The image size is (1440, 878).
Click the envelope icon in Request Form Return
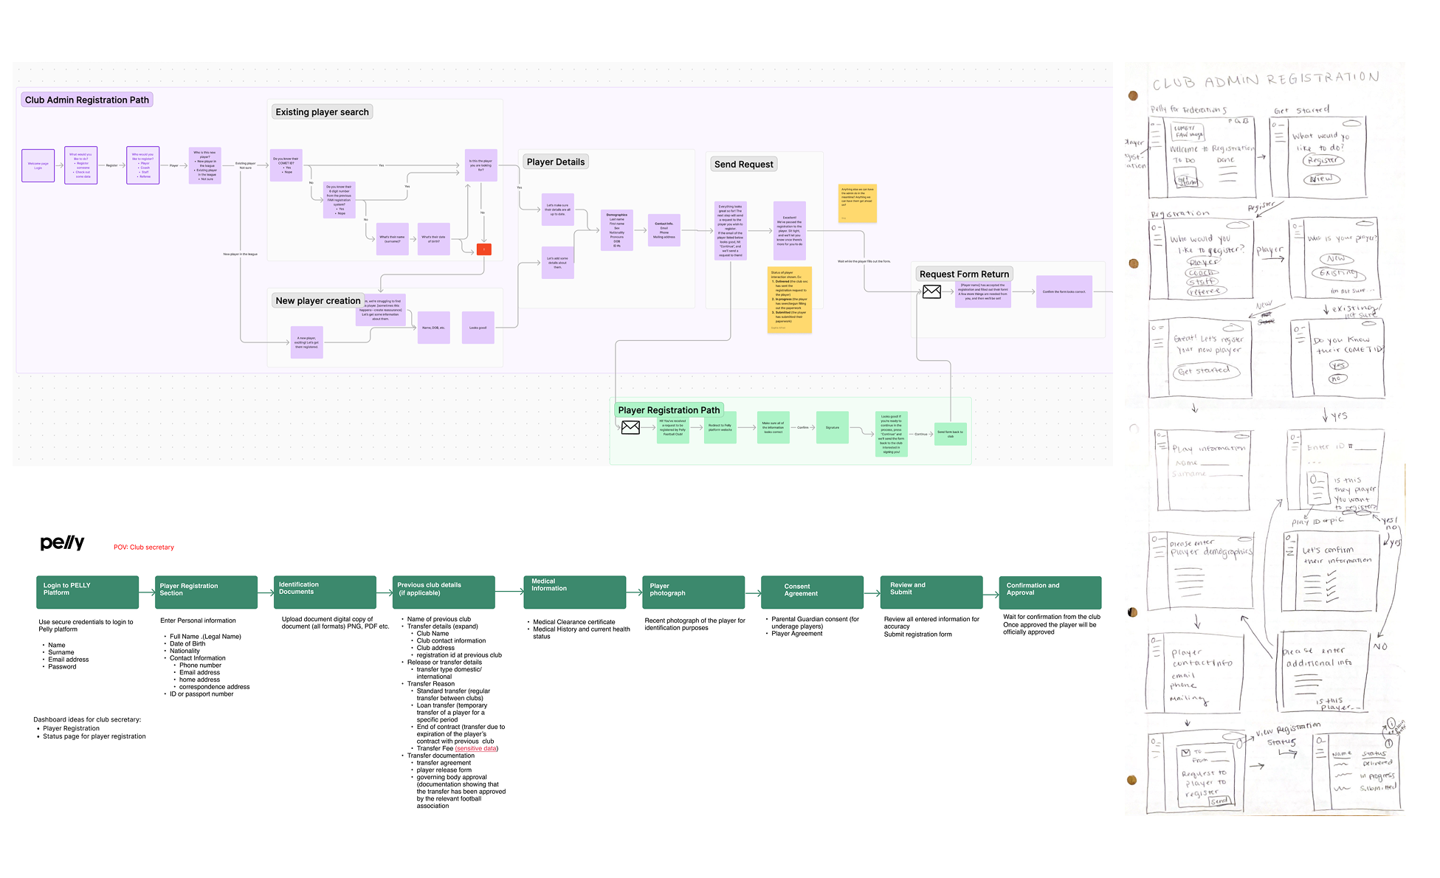pyautogui.click(x=931, y=292)
